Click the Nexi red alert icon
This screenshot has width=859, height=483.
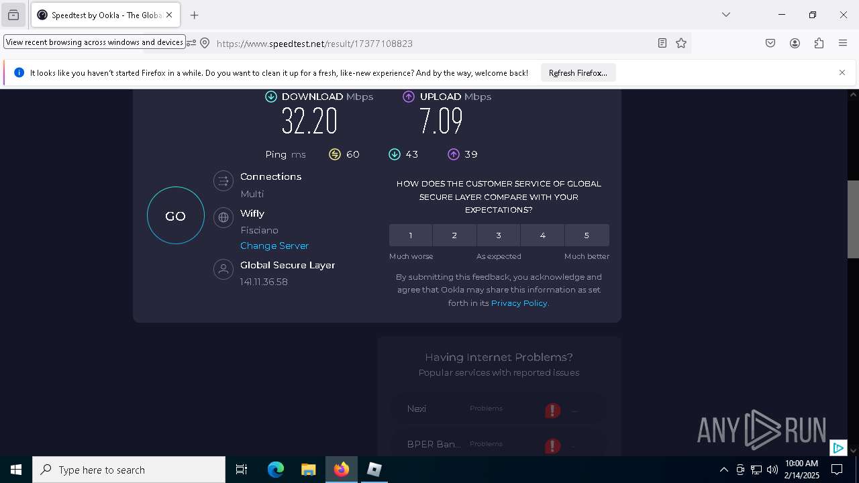click(552, 410)
